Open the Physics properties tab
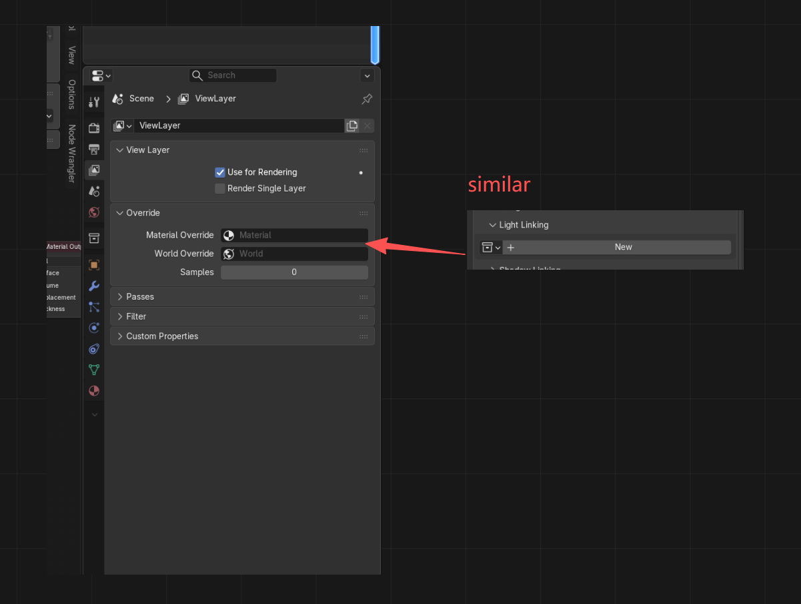 point(94,328)
